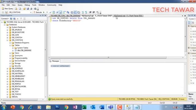Expand the DB_MINIMARKET database node
Screen dimensions: 196x110
[x=7, y=76]
